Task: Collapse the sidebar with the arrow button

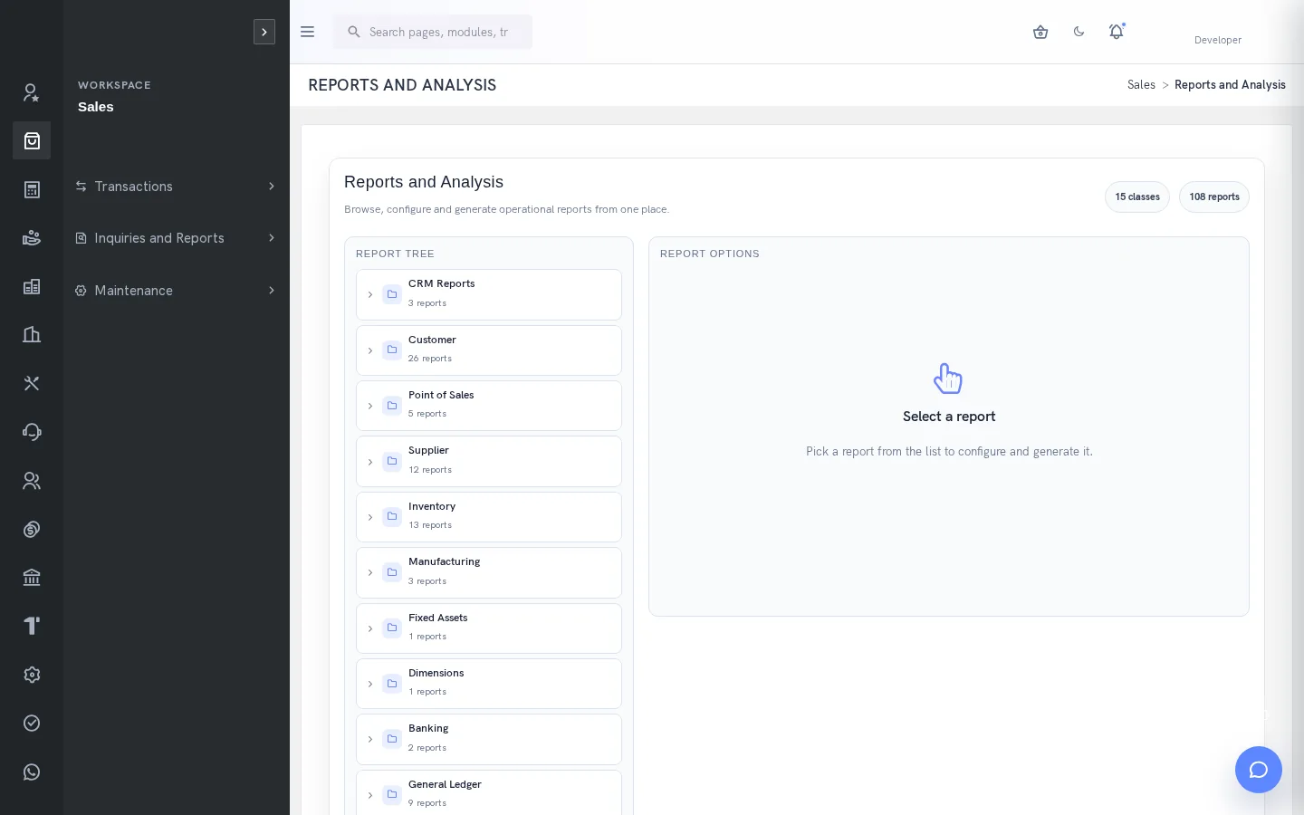Action: click(x=264, y=32)
